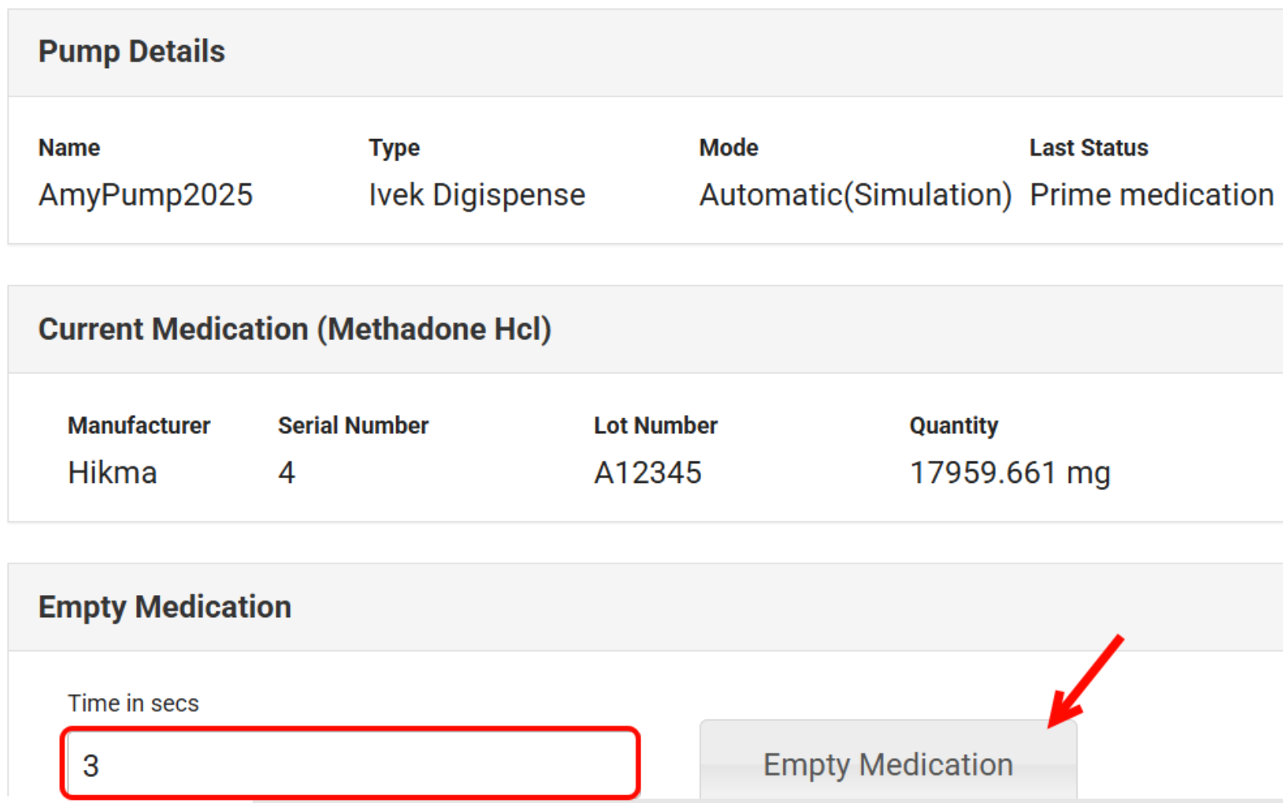Viewport: 1283px width, 803px height.
Task: Click the Pump Details section header
Action: coord(132,52)
